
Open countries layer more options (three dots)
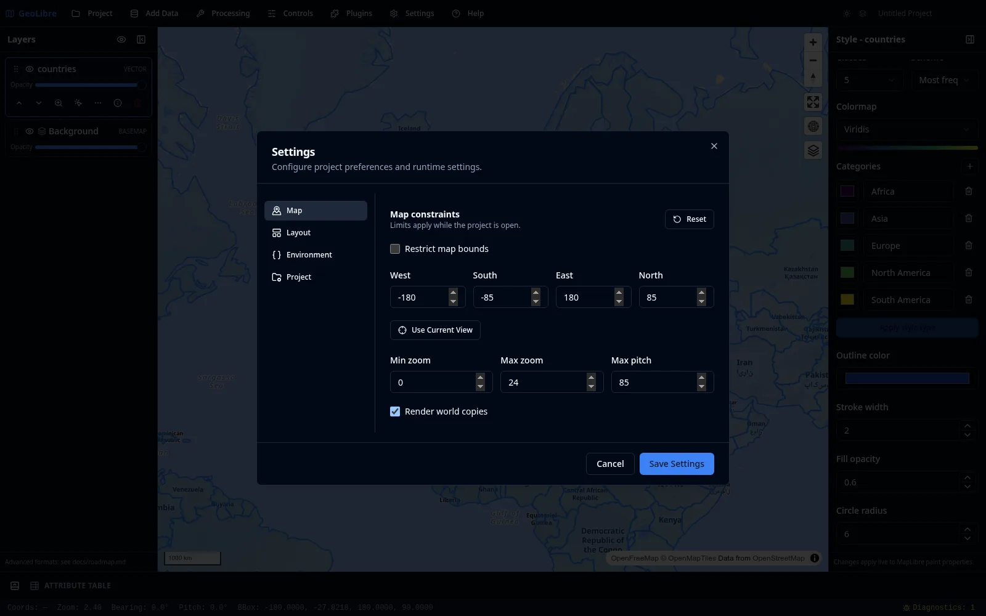pos(98,103)
